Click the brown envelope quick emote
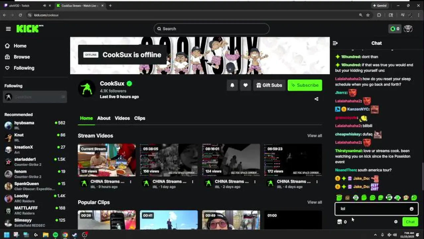Screen dimensions: 424x239 (x=347, y=198)
